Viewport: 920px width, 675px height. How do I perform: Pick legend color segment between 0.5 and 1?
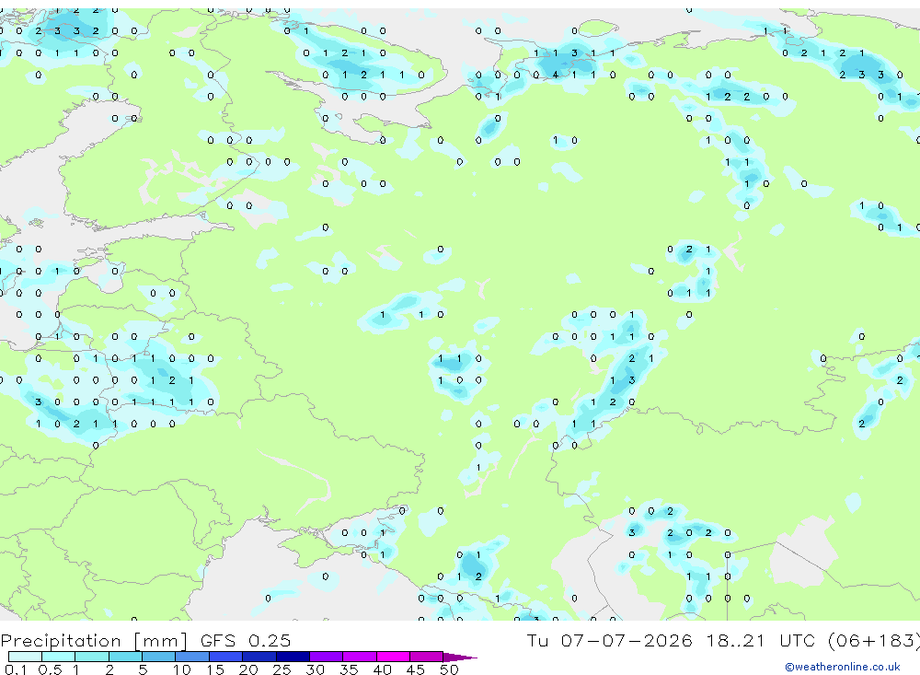tap(58, 657)
